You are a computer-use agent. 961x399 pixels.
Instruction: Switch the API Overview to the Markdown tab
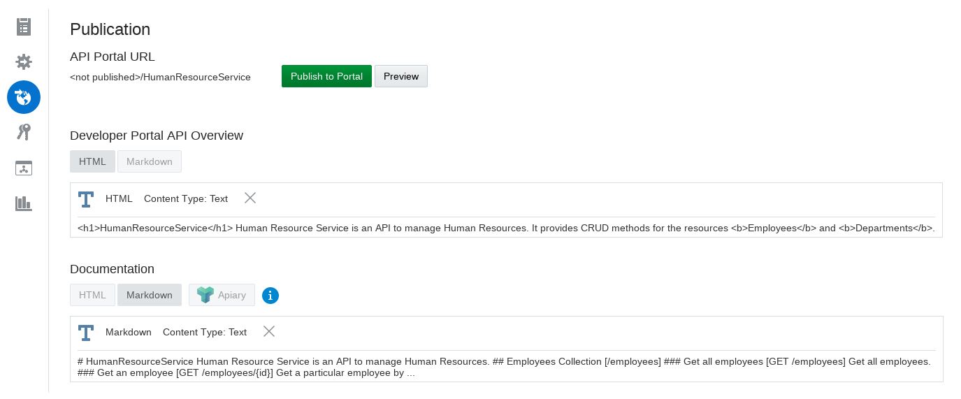point(150,161)
